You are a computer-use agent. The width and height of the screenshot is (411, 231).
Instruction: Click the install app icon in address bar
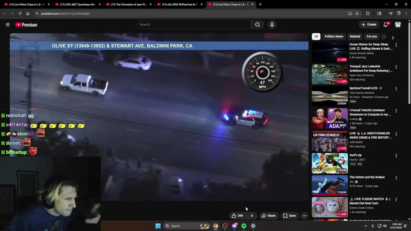click(x=350, y=13)
